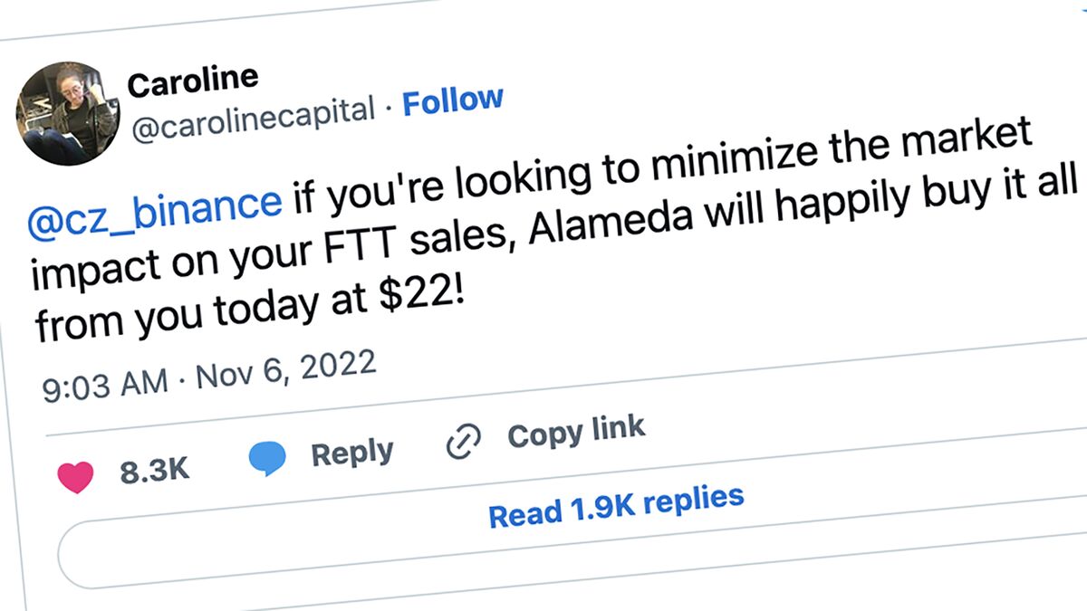Image resolution: width=1087 pixels, height=611 pixels.
Task: Follow the @carolinecapital account
Action: pos(452,100)
